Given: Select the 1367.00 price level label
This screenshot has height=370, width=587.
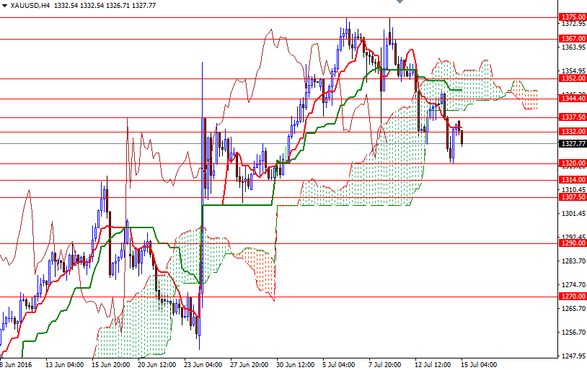Looking at the screenshot, I should 573,39.
